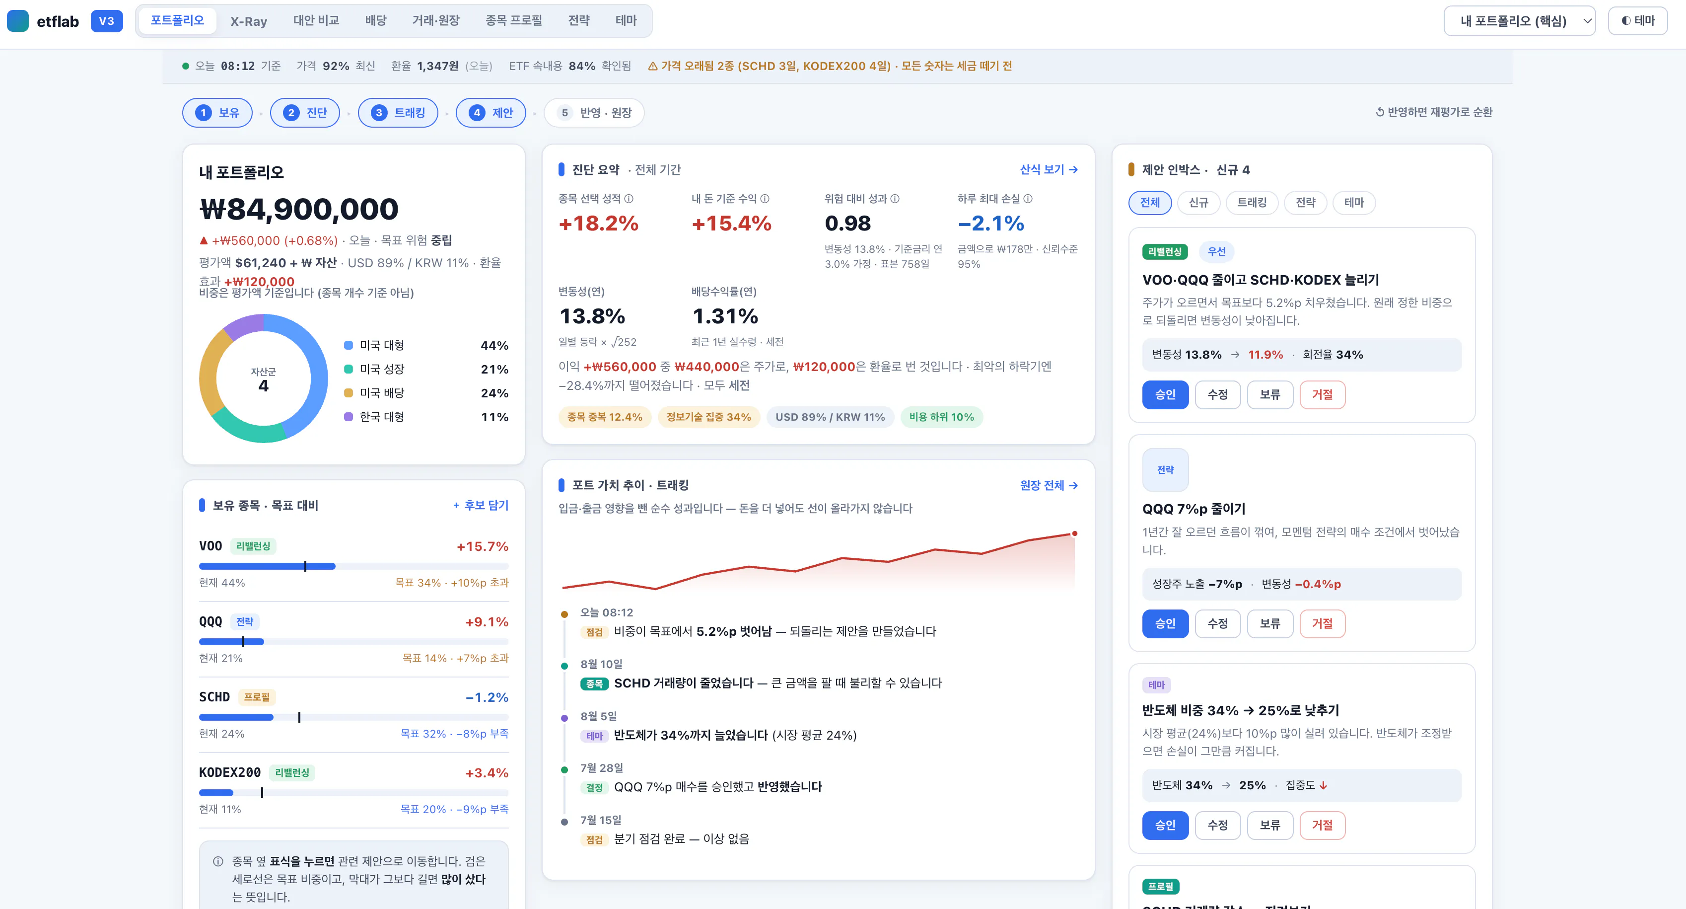Click the 리밸런싱 tag on the VOO·QQQ proposal
The height and width of the screenshot is (909, 1686).
click(x=1165, y=251)
